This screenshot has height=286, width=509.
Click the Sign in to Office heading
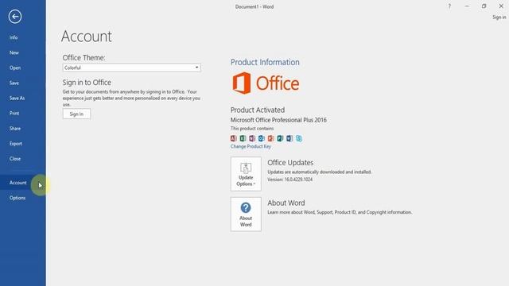87,83
